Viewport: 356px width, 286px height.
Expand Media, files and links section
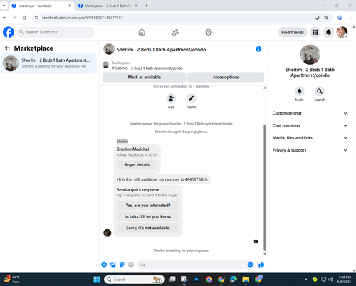[310, 138]
